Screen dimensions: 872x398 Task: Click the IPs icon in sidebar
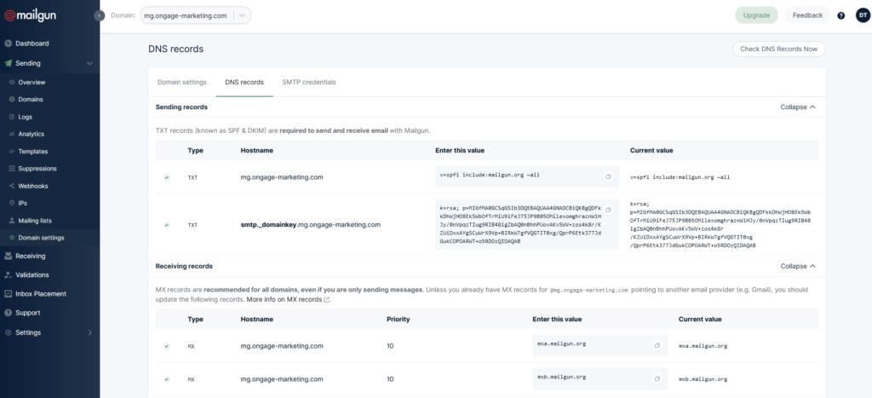[12, 203]
